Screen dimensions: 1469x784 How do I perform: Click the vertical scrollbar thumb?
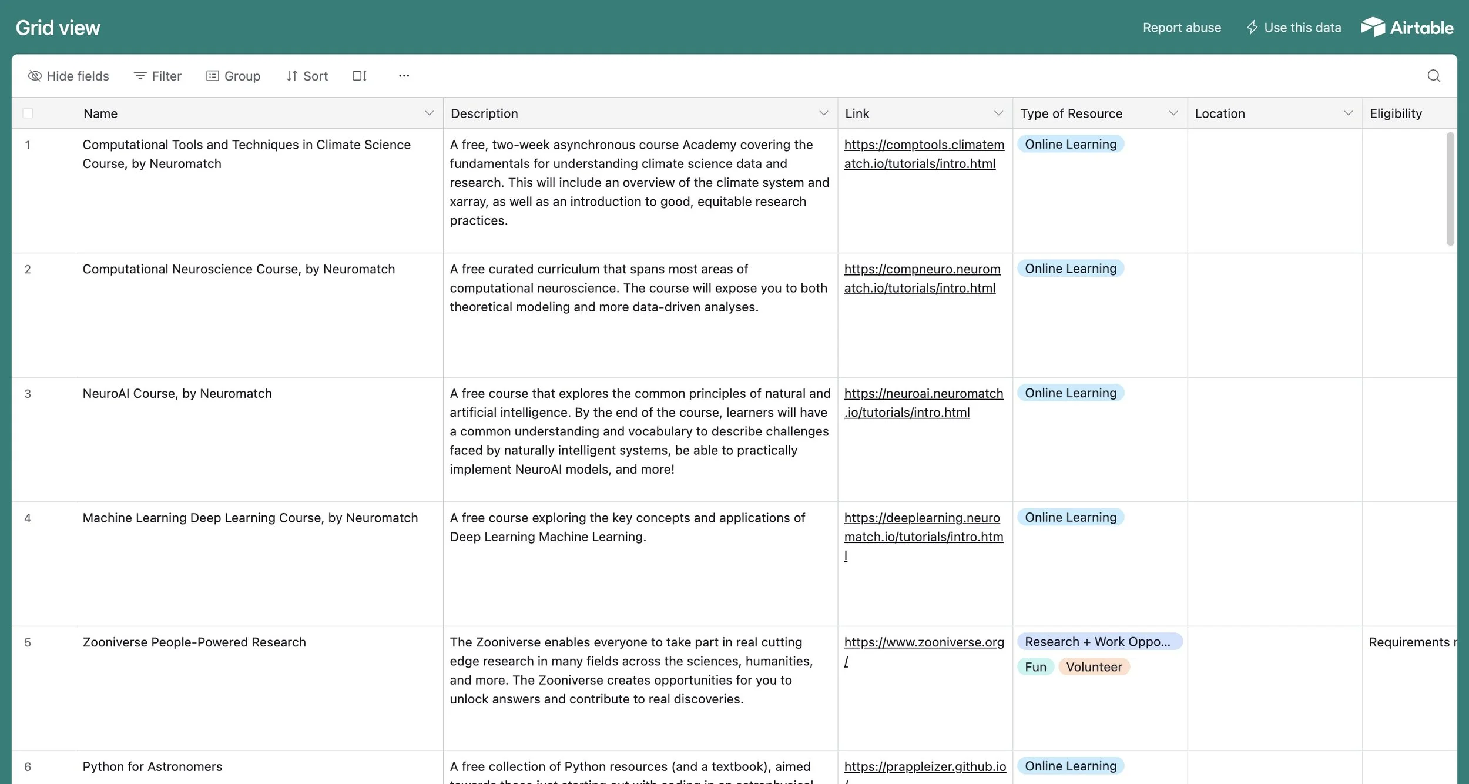[1450, 188]
